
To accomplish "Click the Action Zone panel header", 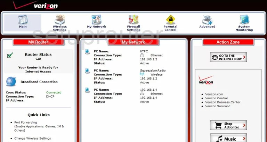I will [x=228, y=42].
